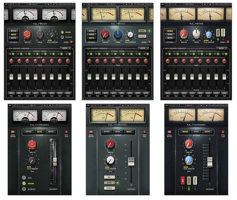
Task: Click Undo in the Mike Buss toolbar
Action: pos(11,5)
